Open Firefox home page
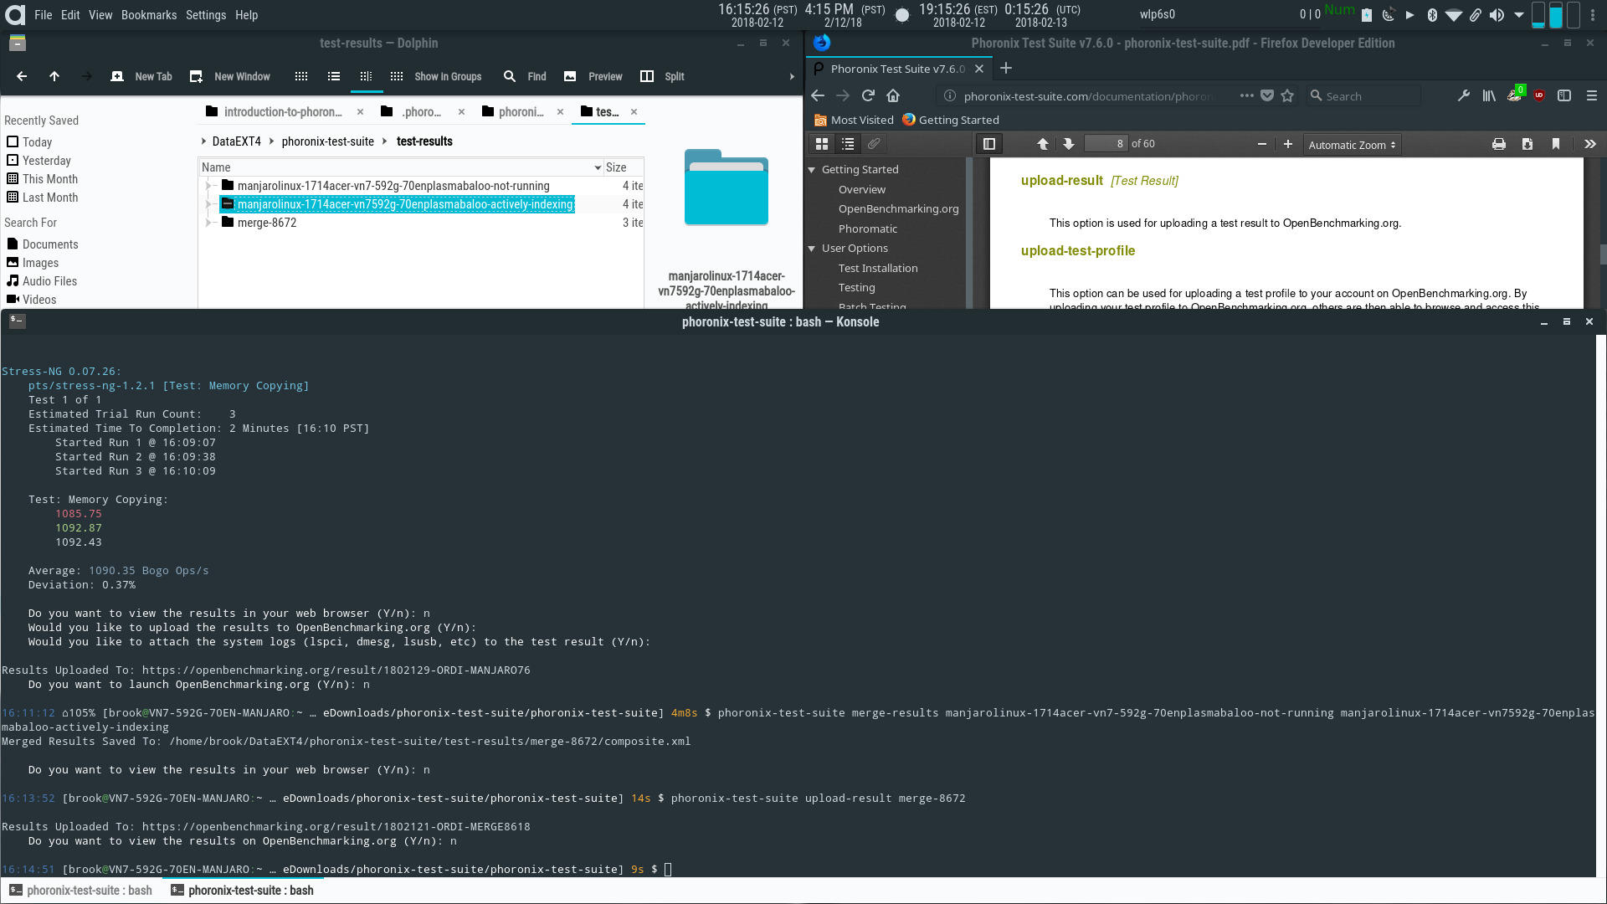Viewport: 1607px width, 904px height. click(x=893, y=95)
